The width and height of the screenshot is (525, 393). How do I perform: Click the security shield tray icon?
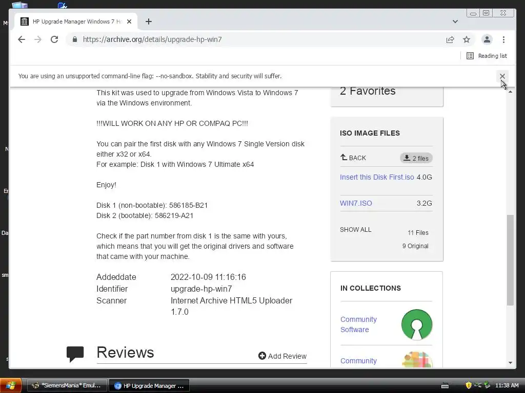(x=469, y=385)
